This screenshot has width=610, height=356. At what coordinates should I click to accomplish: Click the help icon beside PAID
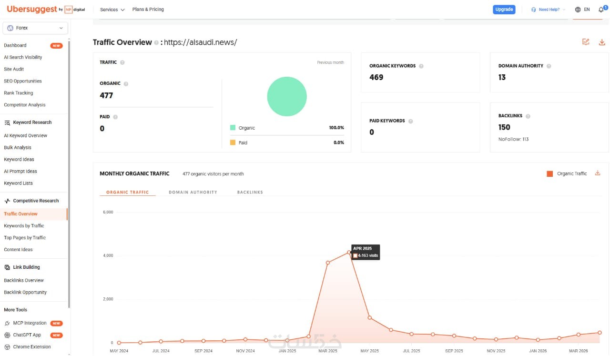115,117
